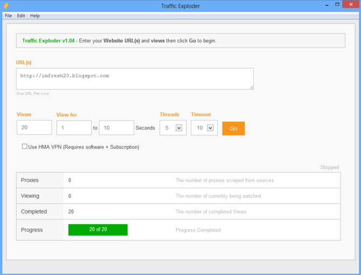Click the View for maximum seconds field

(x=116, y=128)
